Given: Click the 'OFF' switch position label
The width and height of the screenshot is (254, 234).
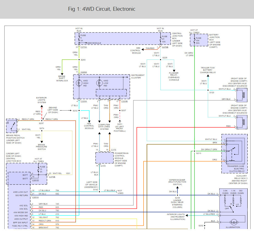Looking at the screenshot, I should 227,209.
